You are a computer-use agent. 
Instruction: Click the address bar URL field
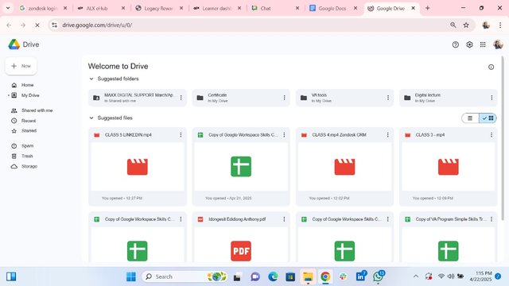coord(253,25)
